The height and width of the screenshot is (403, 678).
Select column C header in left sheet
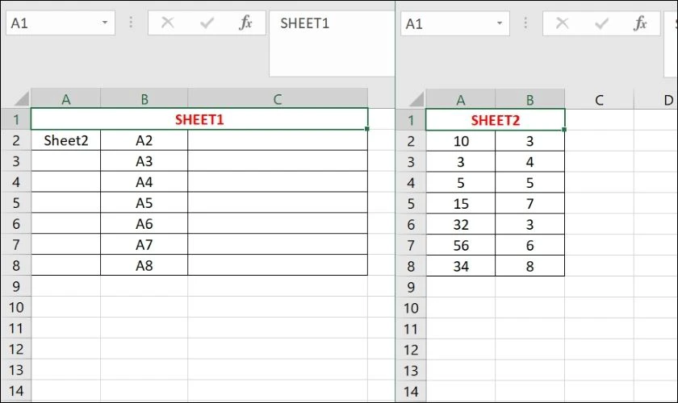(x=278, y=99)
